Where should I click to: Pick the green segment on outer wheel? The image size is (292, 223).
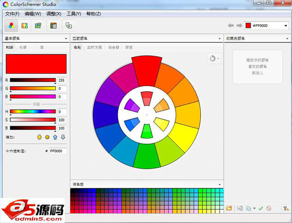click(147, 156)
